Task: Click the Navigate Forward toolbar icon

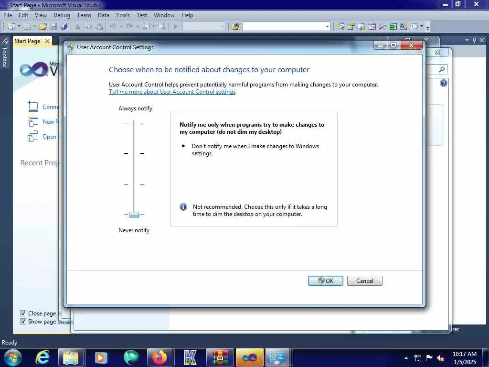Action: [x=161, y=27]
